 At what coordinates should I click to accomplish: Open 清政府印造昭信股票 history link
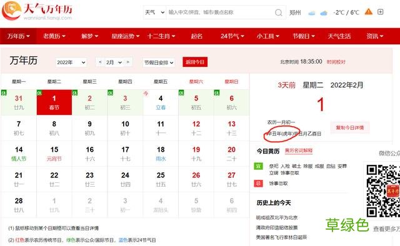point(277,227)
